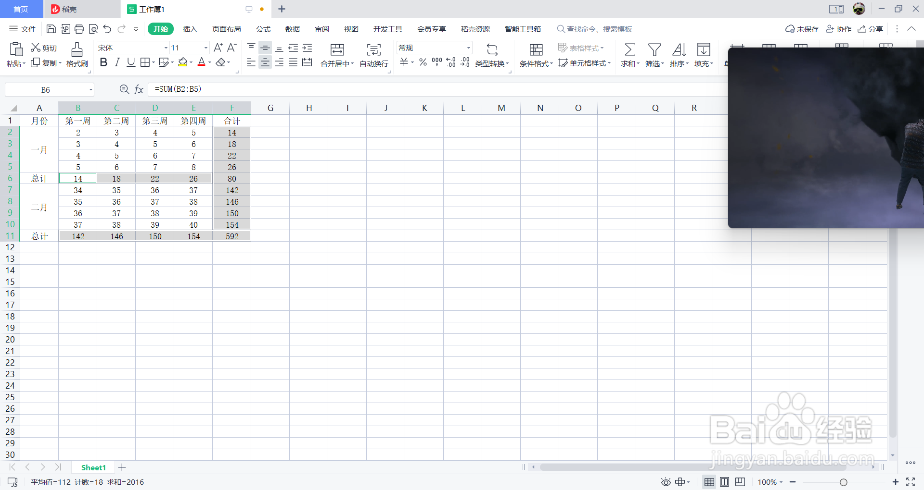This screenshot has height=490, width=924.
Task: Click the Collaborate button
Action: point(839,29)
